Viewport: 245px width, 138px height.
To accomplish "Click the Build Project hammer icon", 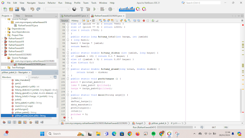I will pos(82,9).
